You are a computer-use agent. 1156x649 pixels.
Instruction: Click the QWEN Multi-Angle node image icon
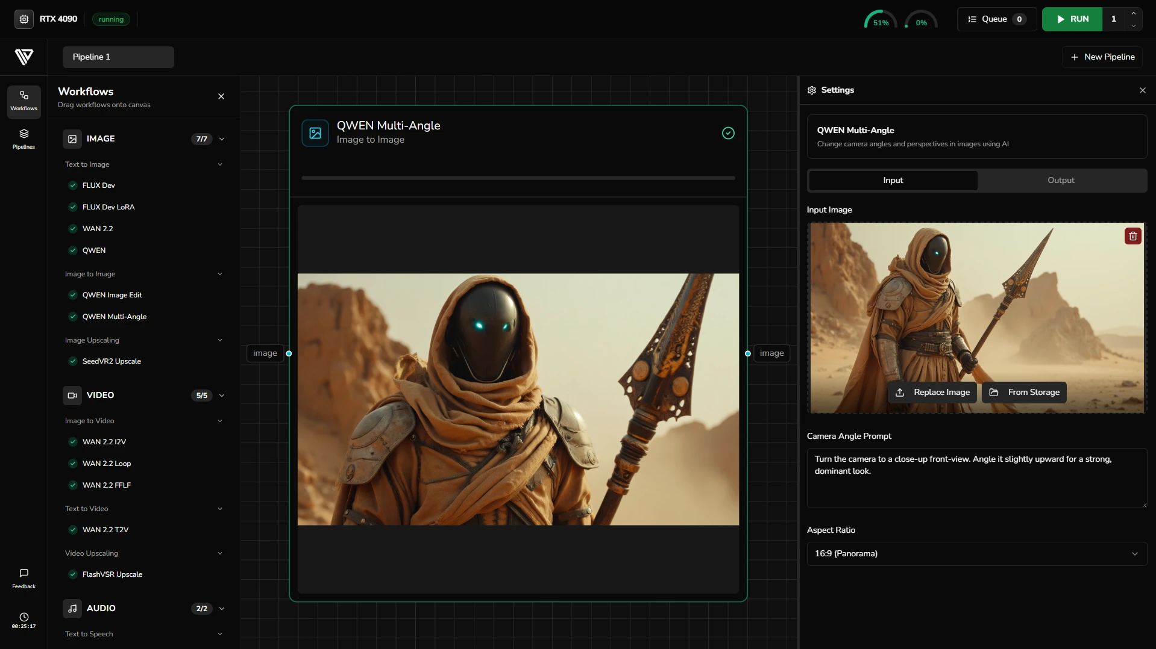[315, 133]
